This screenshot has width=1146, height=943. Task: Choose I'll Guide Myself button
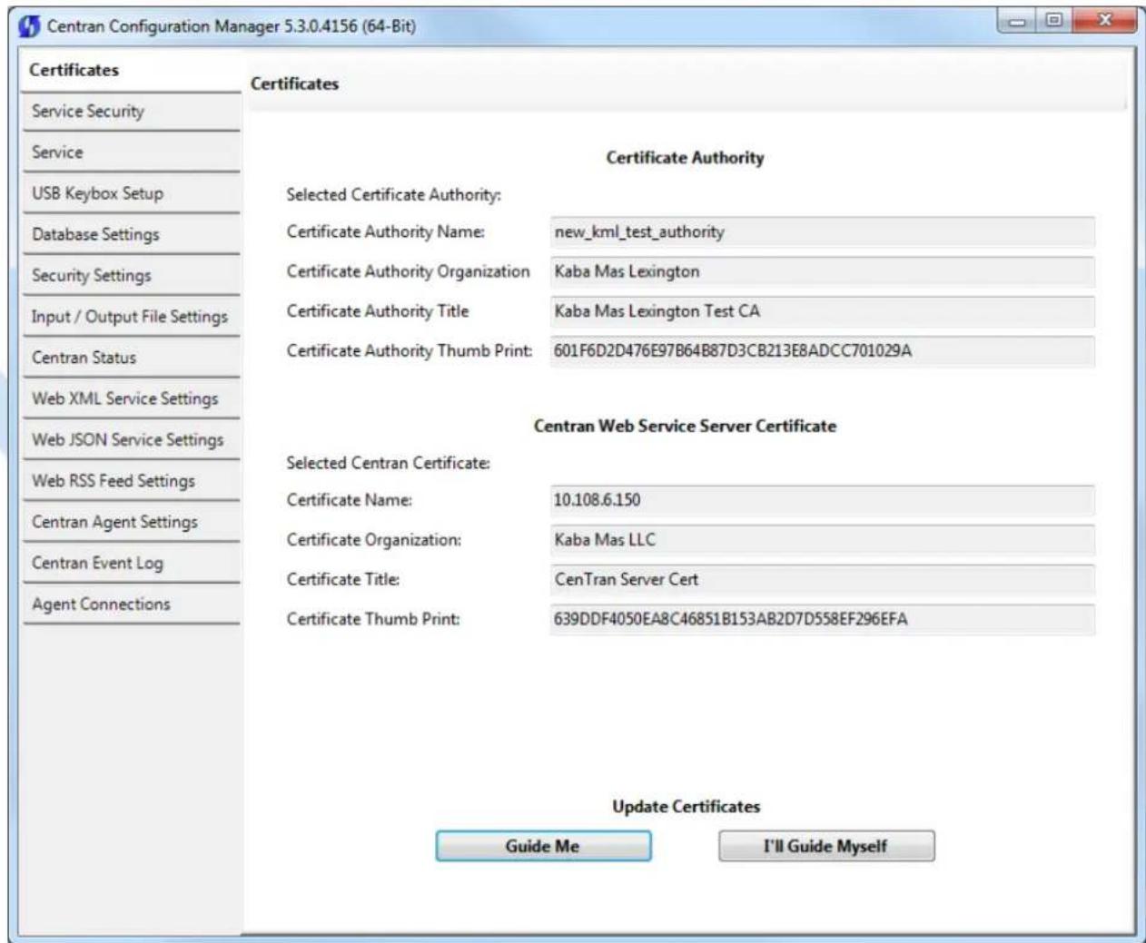click(825, 846)
